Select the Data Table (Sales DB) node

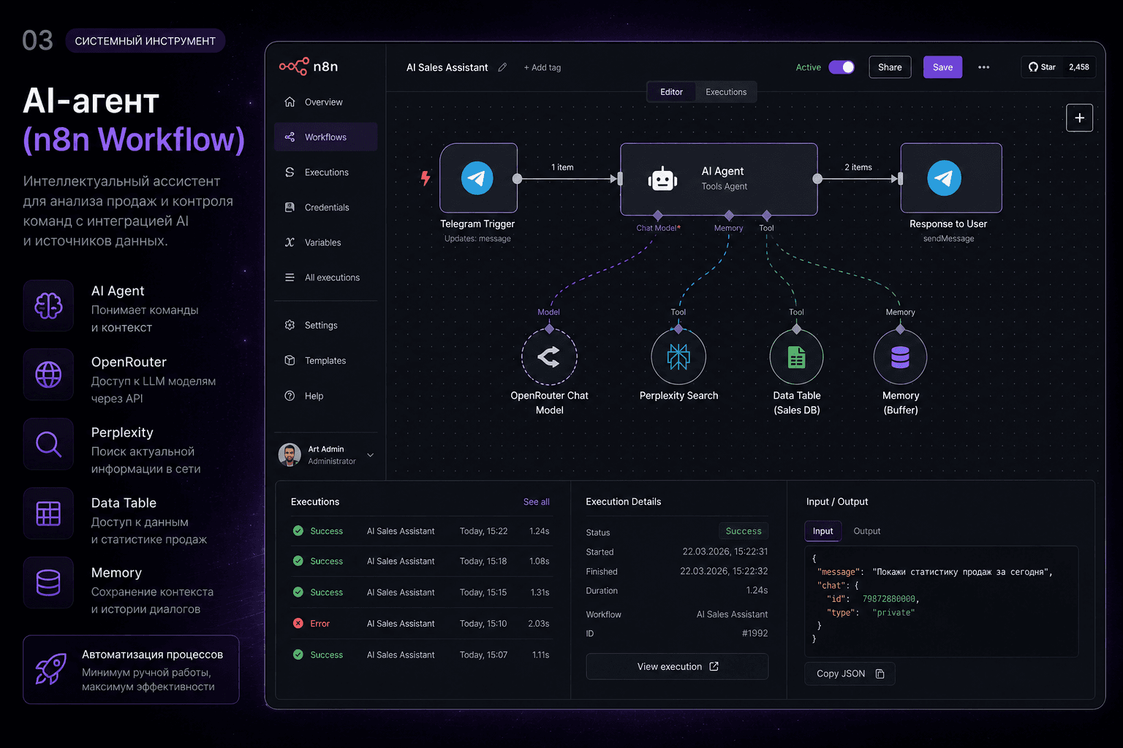point(797,356)
